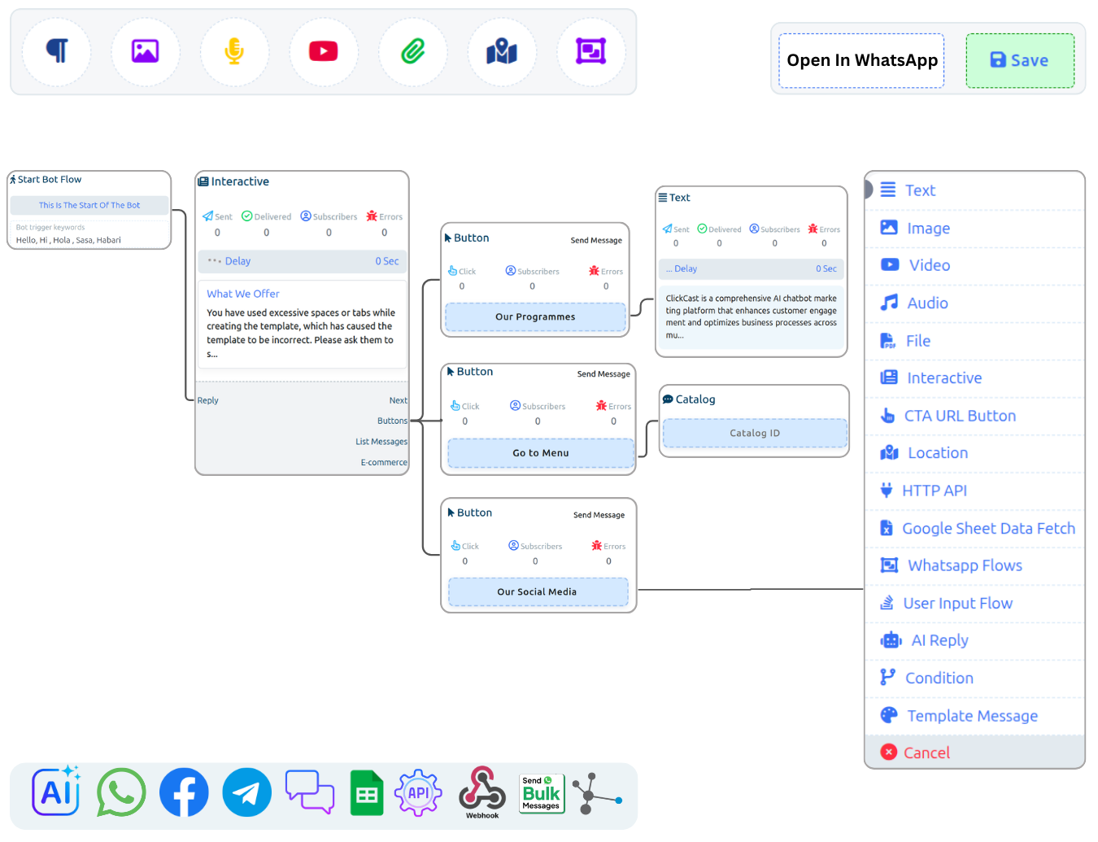The height and width of the screenshot is (842, 1098).
Task: Select the Our Programmes button node
Action: 535,317
